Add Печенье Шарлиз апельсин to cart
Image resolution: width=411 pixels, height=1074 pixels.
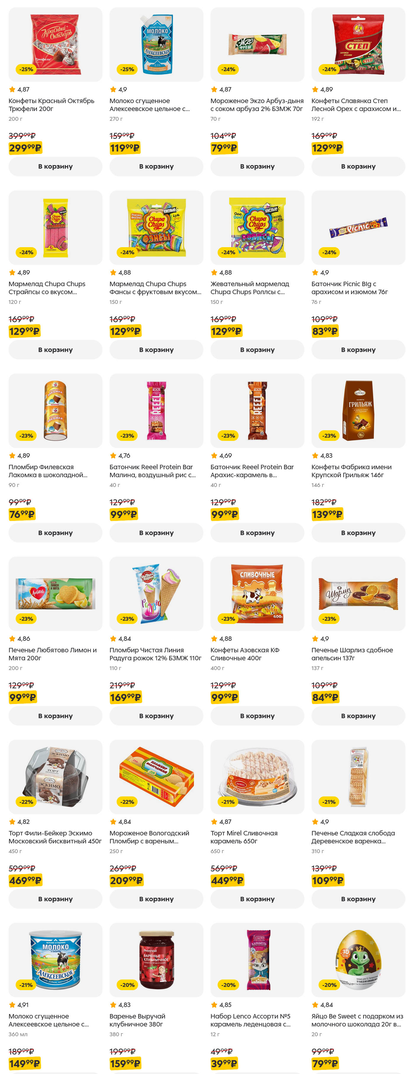[358, 716]
